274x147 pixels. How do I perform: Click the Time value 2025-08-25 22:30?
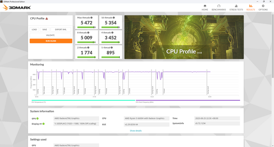[217, 118]
